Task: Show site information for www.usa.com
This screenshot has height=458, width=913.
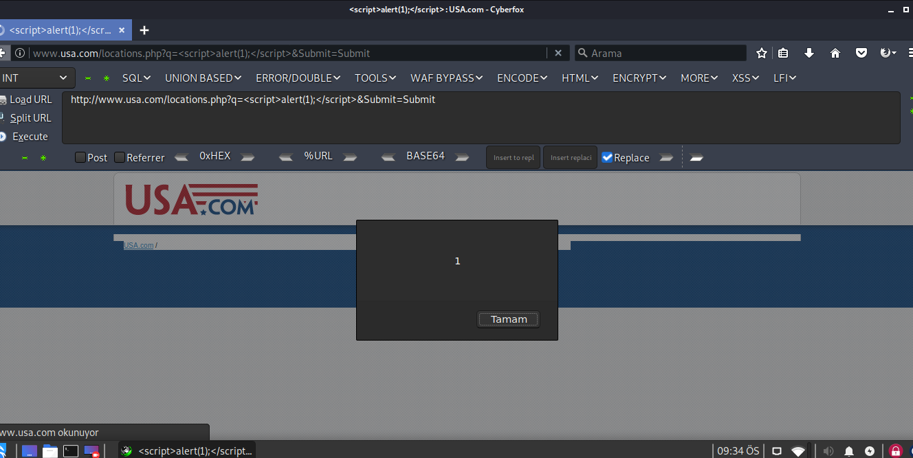Action: click(x=21, y=53)
